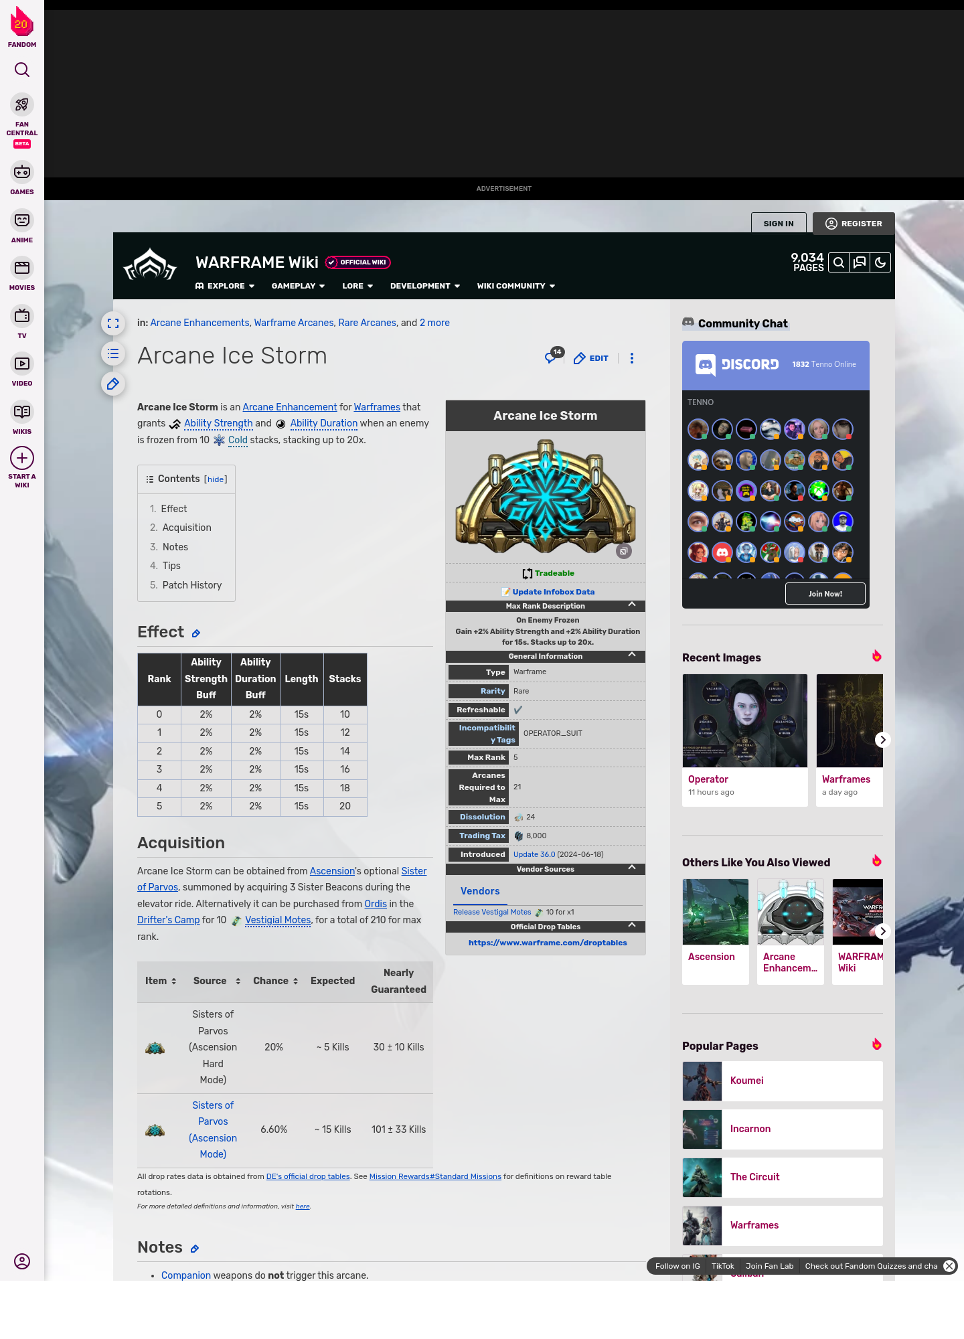The image size is (964, 1339).
Task: Show next Recent Images arrow
Action: 882,740
